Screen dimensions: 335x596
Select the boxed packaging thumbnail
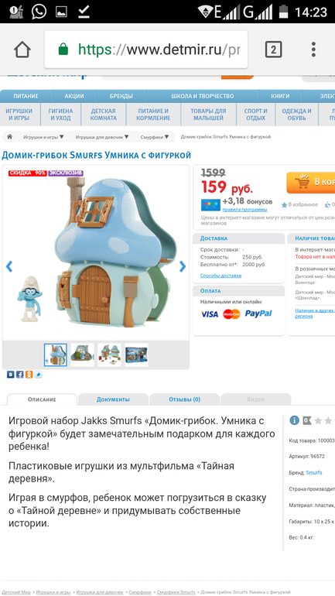136,355
